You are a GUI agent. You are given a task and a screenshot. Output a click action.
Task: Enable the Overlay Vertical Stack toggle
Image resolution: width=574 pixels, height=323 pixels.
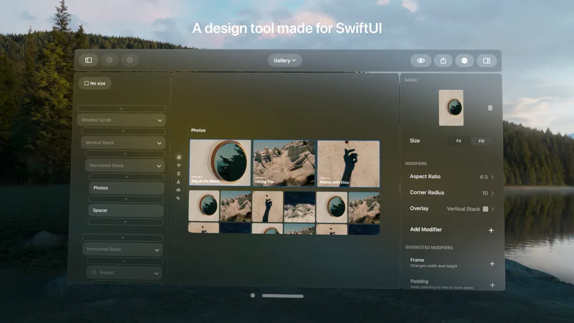[x=485, y=209]
